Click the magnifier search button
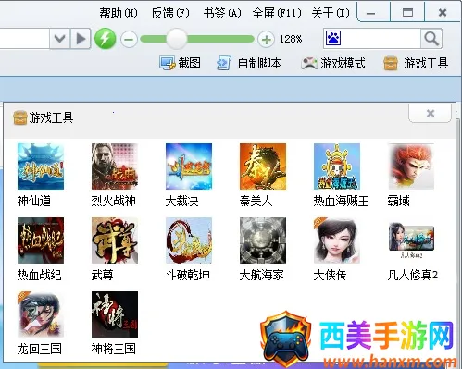The height and width of the screenshot is (369, 462). pyautogui.click(x=431, y=39)
